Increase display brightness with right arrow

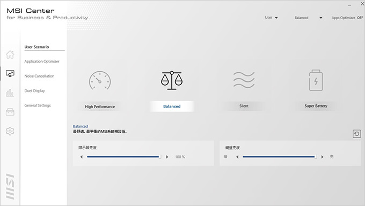[x=167, y=157]
